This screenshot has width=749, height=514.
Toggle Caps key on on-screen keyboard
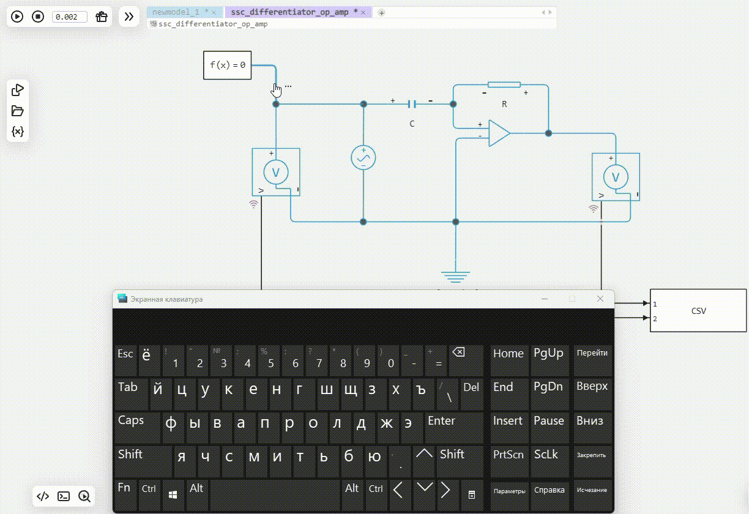coord(138,428)
